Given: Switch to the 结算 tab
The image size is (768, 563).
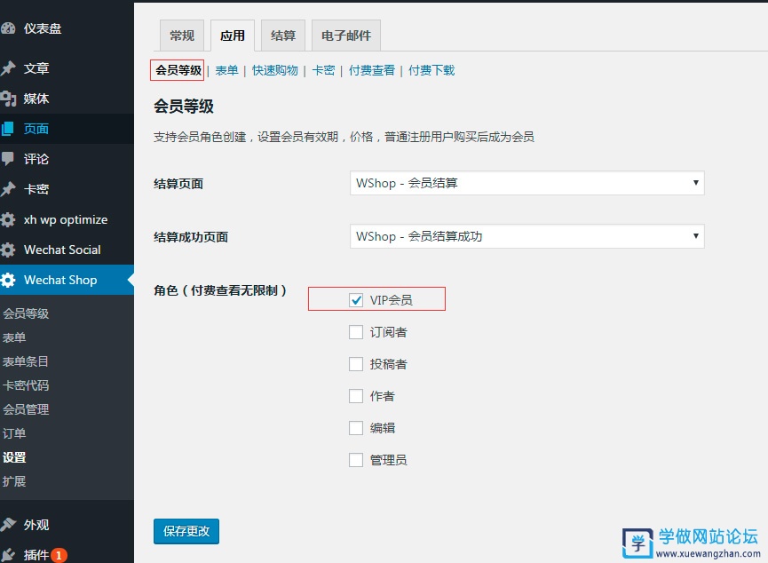Looking at the screenshot, I should click(x=283, y=36).
